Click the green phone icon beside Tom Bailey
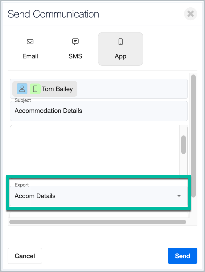Viewport: 205px width, 272px height. (x=35, y=89)
